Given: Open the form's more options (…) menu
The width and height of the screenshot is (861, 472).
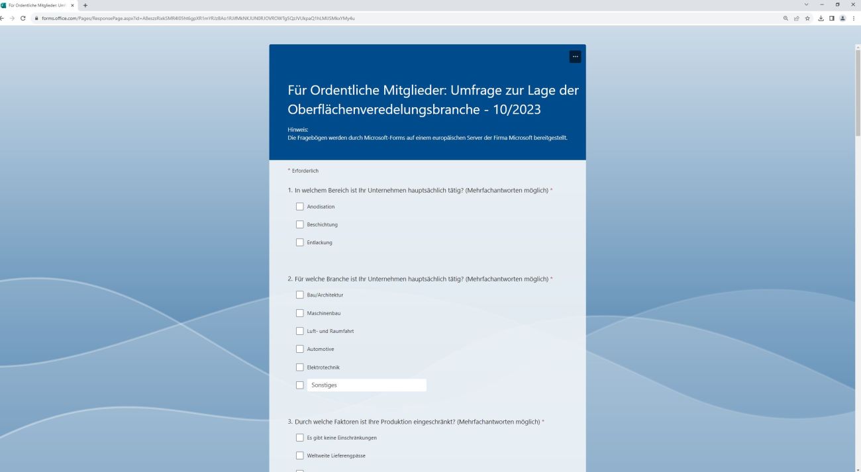Looking at the screenshot, I should coord(575,57).
